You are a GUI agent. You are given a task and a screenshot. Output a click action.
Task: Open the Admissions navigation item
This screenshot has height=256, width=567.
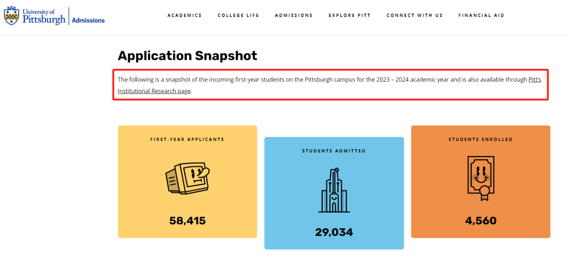point(293,16)
